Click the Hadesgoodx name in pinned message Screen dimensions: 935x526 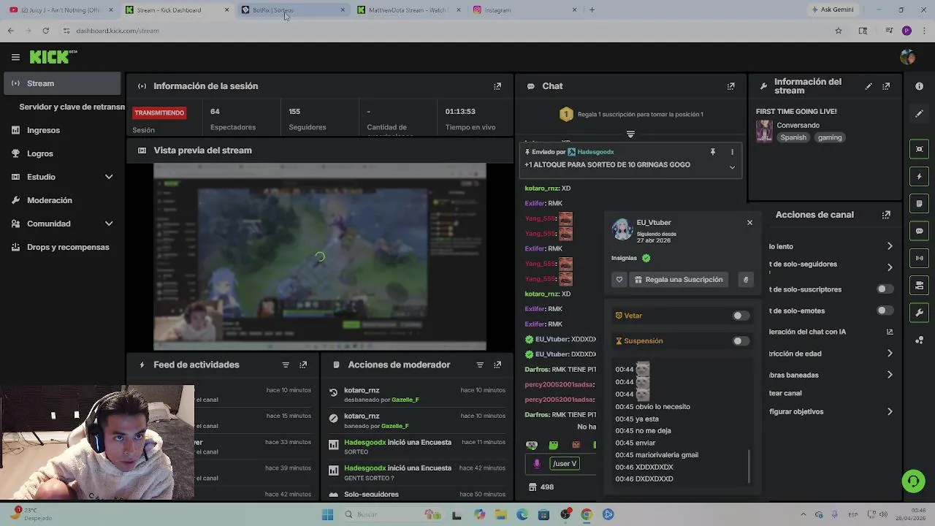(595, 152)
